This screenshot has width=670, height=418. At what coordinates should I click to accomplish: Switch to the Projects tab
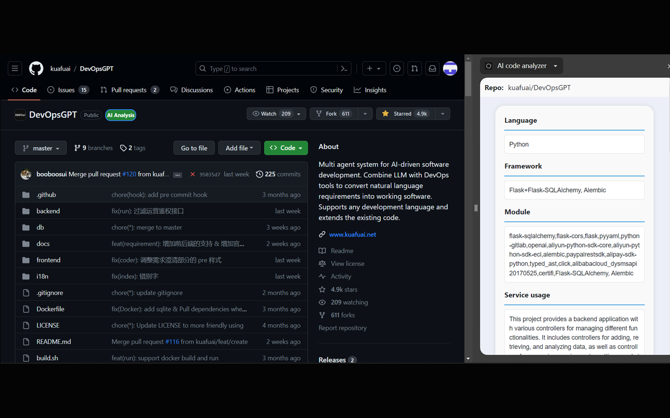pos(283,90)
